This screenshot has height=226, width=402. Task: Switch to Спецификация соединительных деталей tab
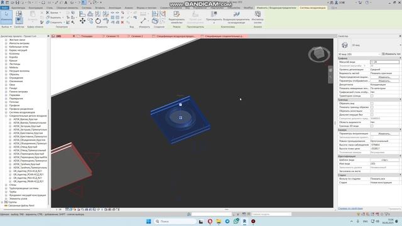click(224, 36)
